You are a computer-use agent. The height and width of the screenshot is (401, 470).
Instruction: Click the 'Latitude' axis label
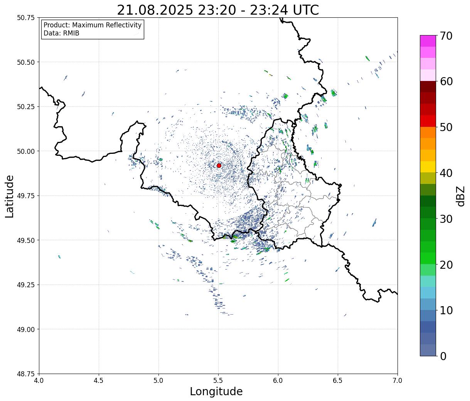[x=10, y=196]
